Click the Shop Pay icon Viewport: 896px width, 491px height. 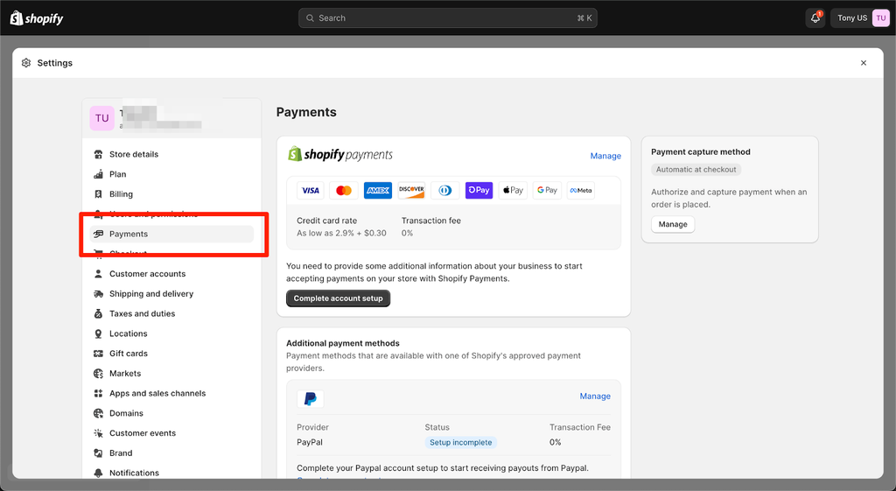pos(479,190)
